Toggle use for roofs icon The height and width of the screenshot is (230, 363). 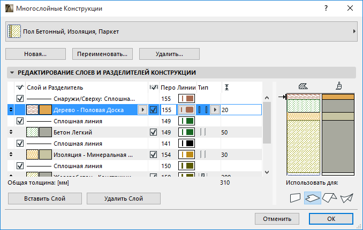coord(329,198)
